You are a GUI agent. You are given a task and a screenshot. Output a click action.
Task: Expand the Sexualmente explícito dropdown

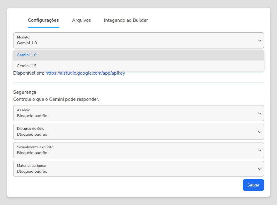click(138, 150)
